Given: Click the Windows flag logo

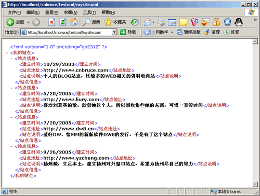Looking at the screenshot, I should tap(251, 12).
